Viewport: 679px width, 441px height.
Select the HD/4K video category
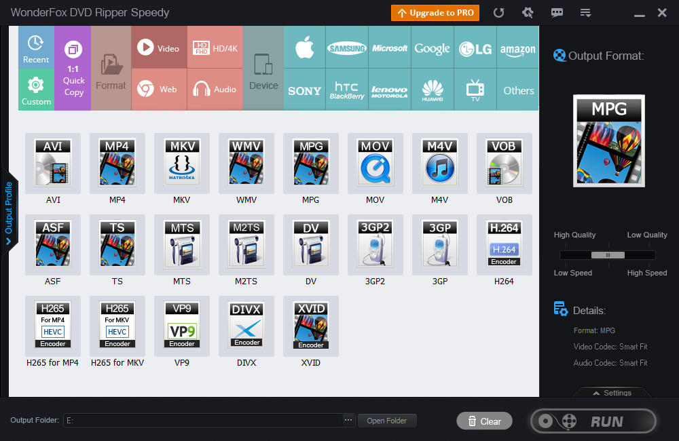coord(215,47)
